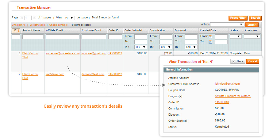Open order 145000012 link
Image resolution: width=273 pixels, height=138 pixels.
tap(115, 74)
